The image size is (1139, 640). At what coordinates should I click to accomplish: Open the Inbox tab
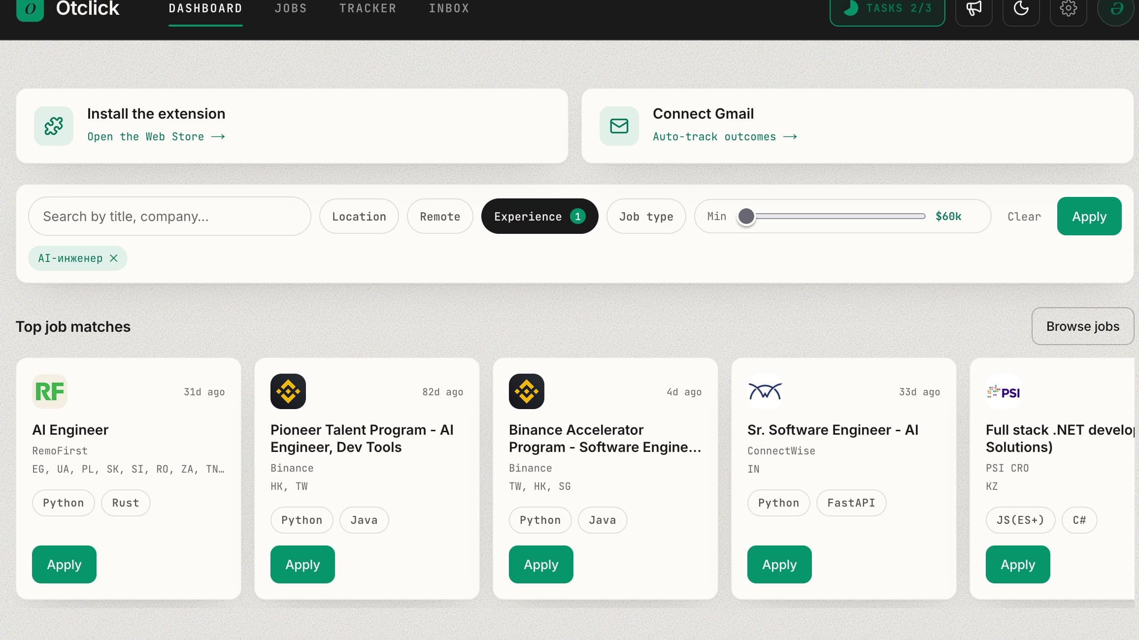pyautogui.click(x=449, y=8)
